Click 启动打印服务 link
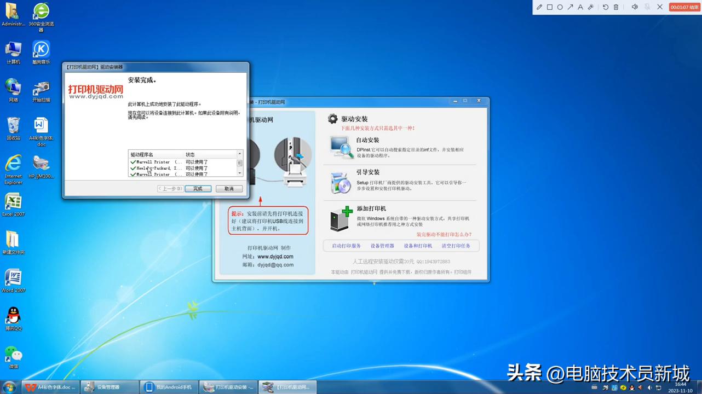This screenshot has height=394, width=702. pyautogui.click(x=346, y=246)
